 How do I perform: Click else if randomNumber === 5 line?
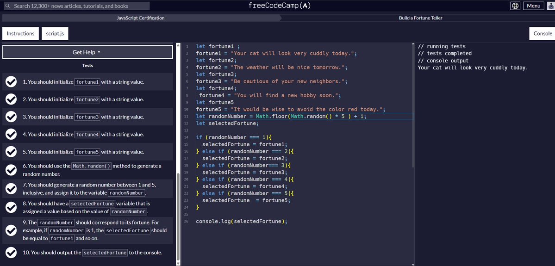tap(245, 193)
